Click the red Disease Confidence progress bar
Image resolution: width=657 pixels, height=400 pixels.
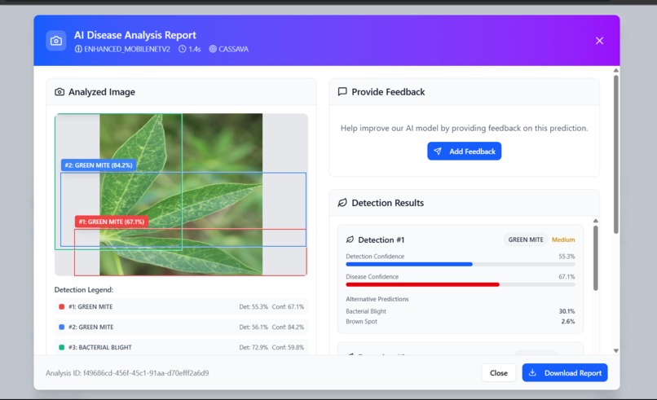(460, 284)
